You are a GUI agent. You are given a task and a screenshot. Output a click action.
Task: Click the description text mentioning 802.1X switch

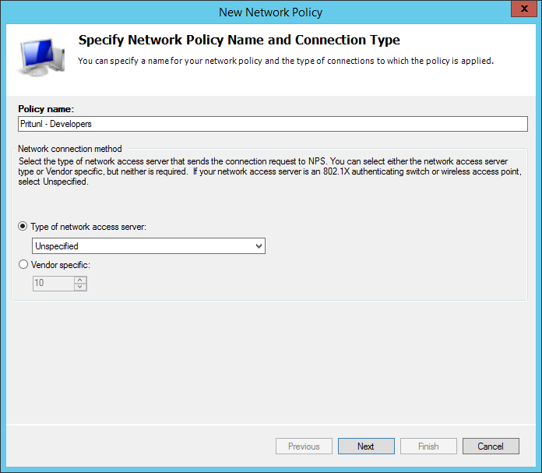tap(270, 171)
